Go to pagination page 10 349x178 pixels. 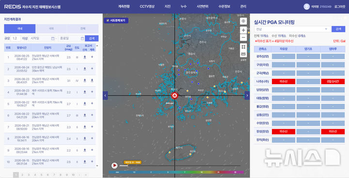[73, 175]
